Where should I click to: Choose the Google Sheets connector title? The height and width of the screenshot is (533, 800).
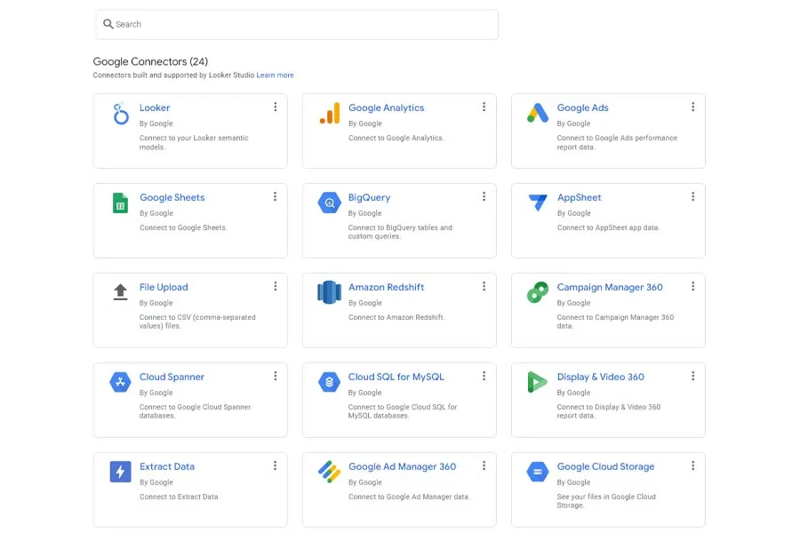(x=172, y=197)
